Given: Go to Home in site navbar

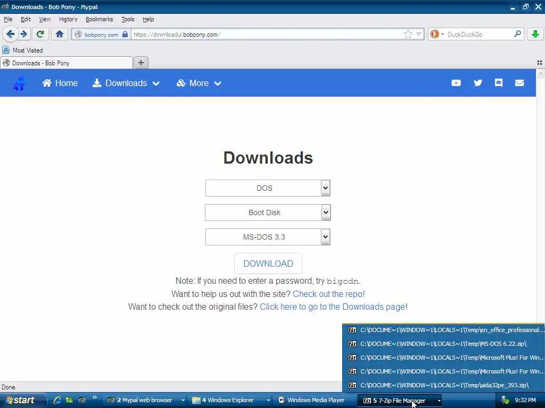Looking at the screenshot, I should pyautogui.click(x=60, y=83).
